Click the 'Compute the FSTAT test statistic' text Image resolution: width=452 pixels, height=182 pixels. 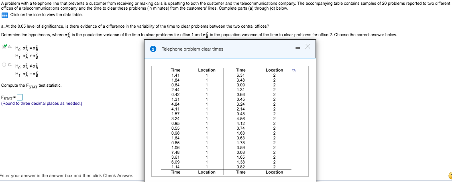[x=31, y=86]
